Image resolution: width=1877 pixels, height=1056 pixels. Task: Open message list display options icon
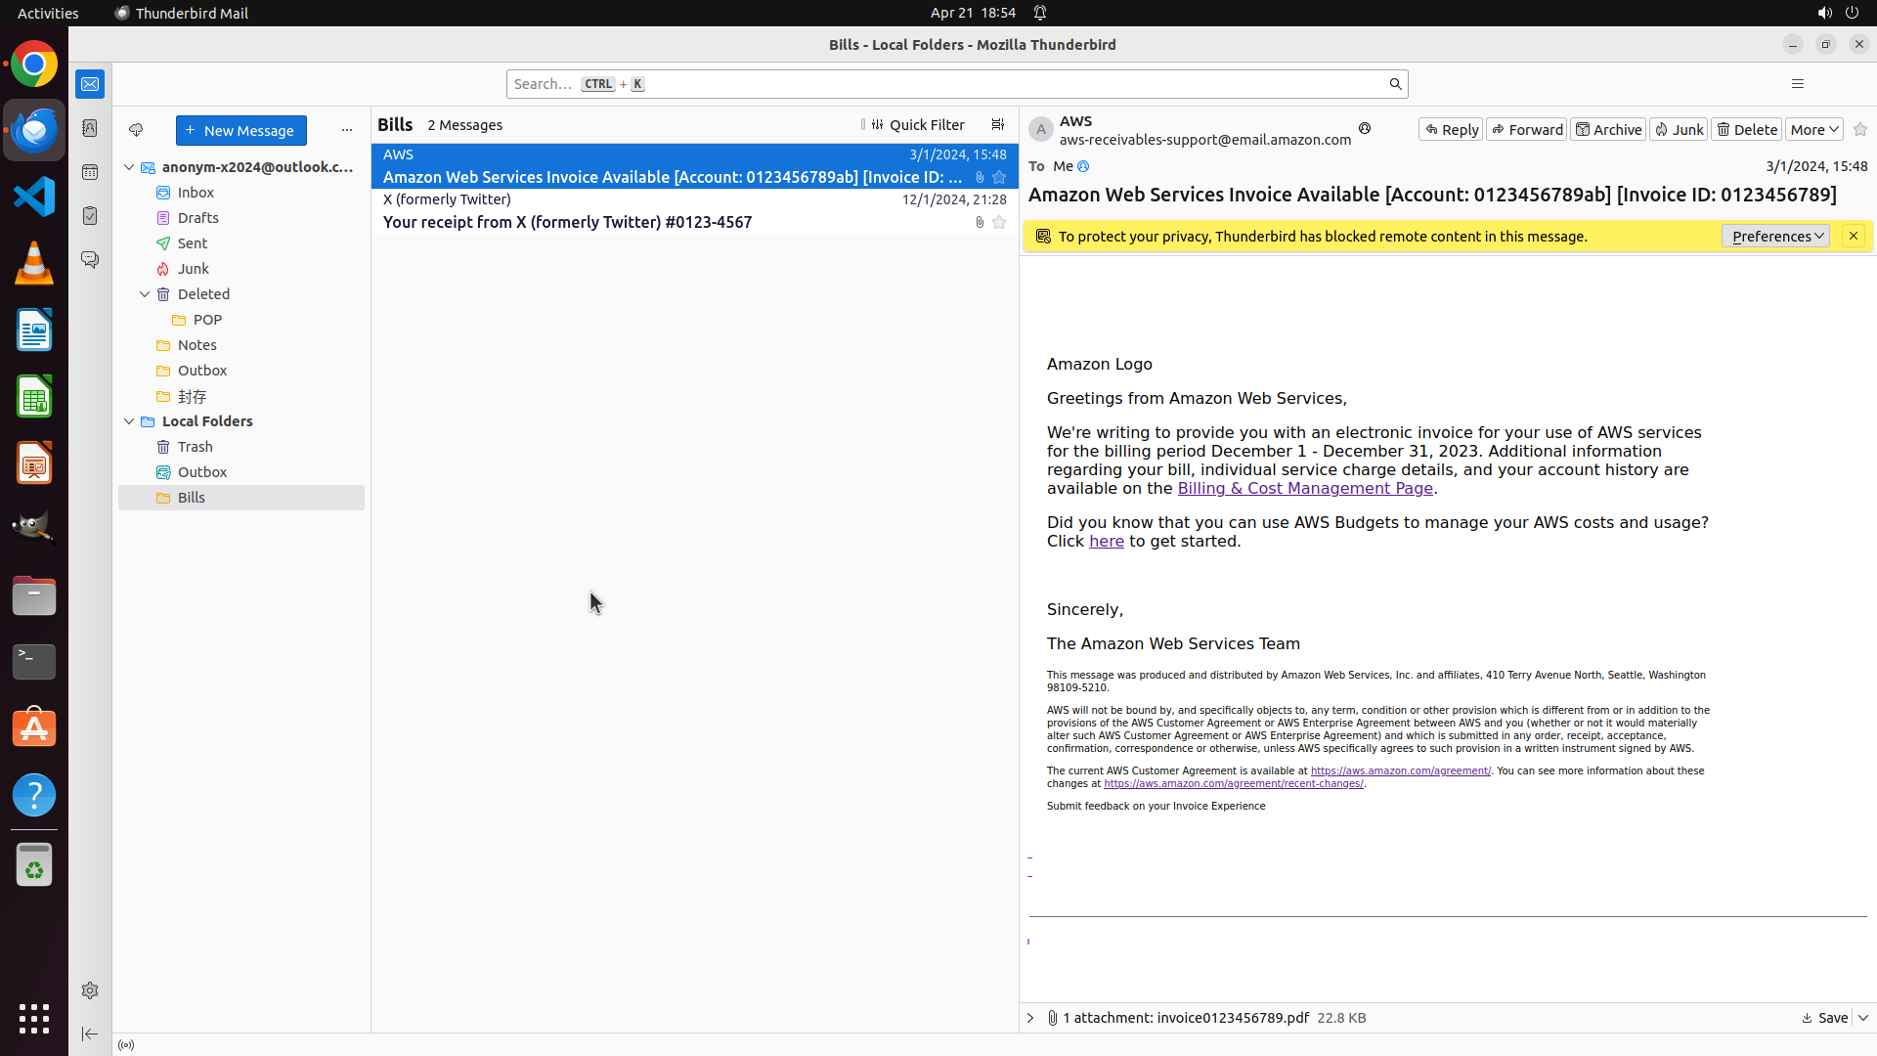[997, 125]
